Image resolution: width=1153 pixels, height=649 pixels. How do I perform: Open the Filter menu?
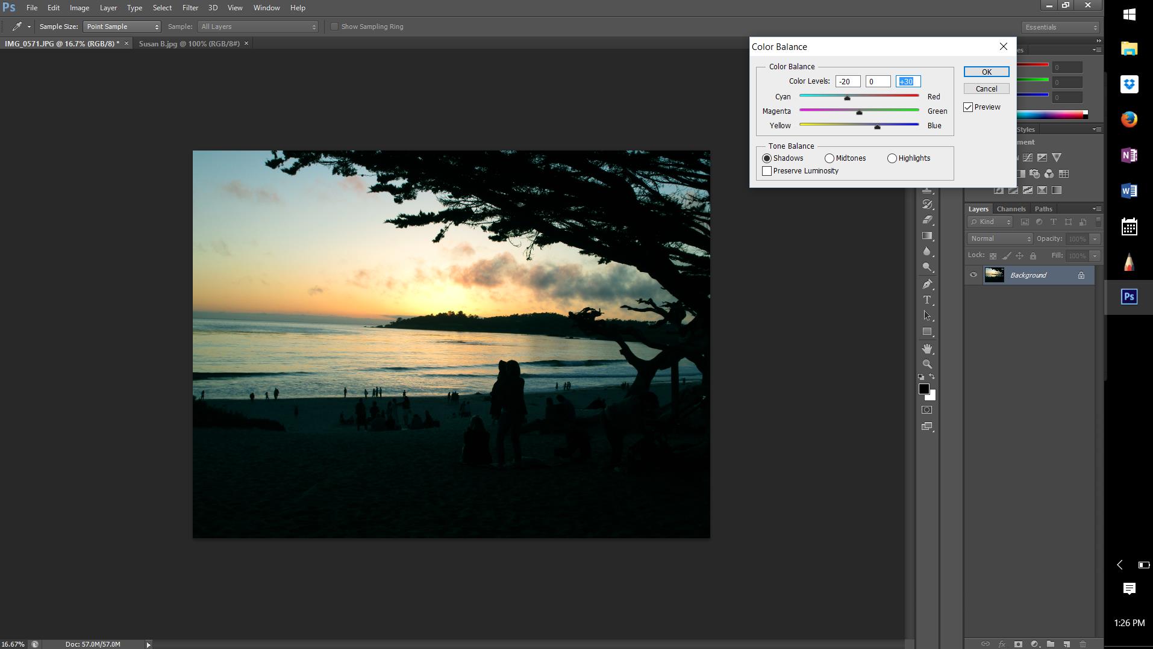click(x=190, y=8)
